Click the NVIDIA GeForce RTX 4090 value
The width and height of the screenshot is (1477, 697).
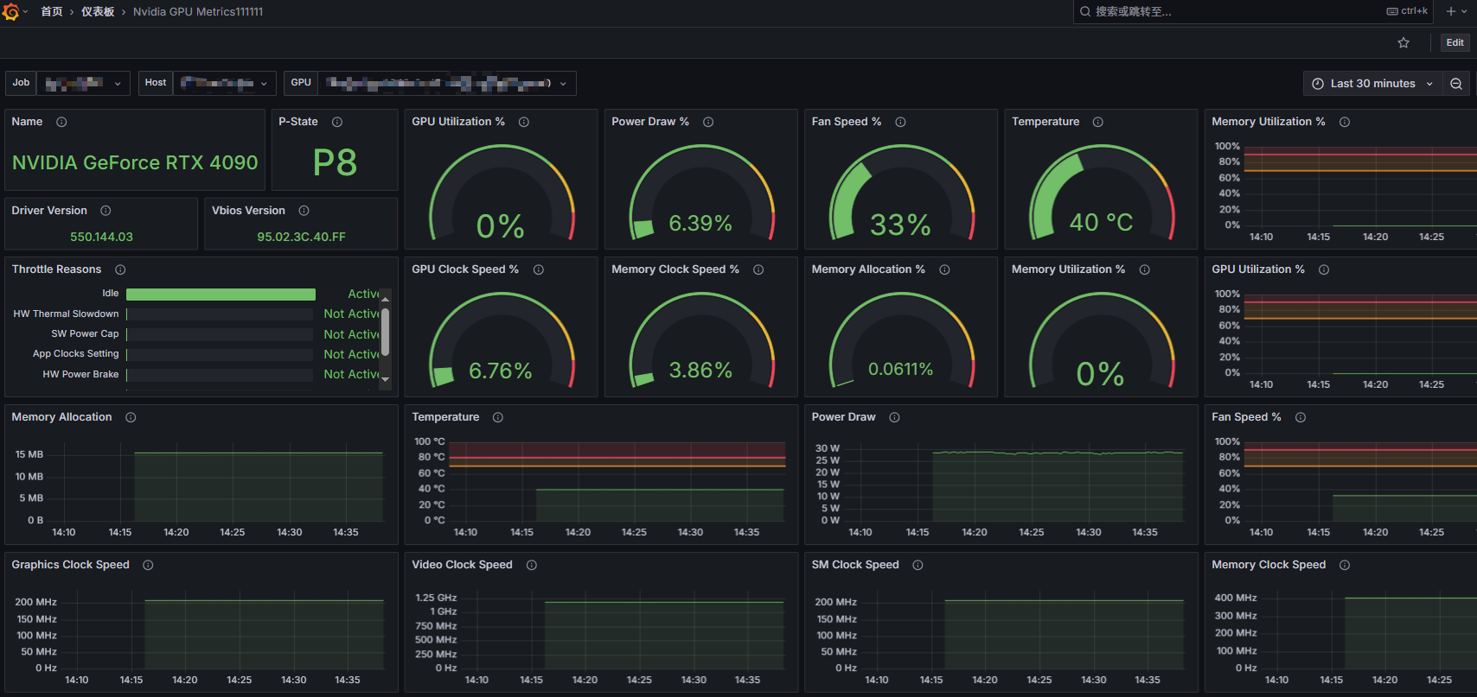135,162
